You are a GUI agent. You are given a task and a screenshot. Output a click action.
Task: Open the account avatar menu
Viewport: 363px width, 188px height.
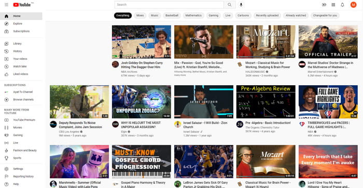[353, 5]
